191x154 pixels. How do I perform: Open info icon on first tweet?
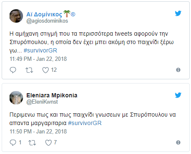pyautogui.click(x=178, y=70)
